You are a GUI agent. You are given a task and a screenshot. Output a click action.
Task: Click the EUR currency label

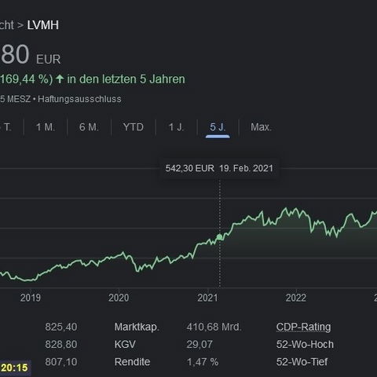pos(49,60)
